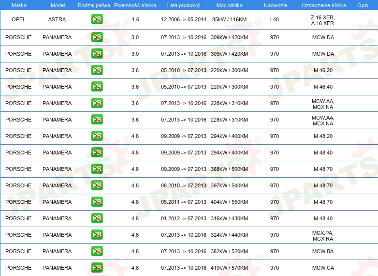
Task: Select the ASTRA model cell
Action: [57, 19]
